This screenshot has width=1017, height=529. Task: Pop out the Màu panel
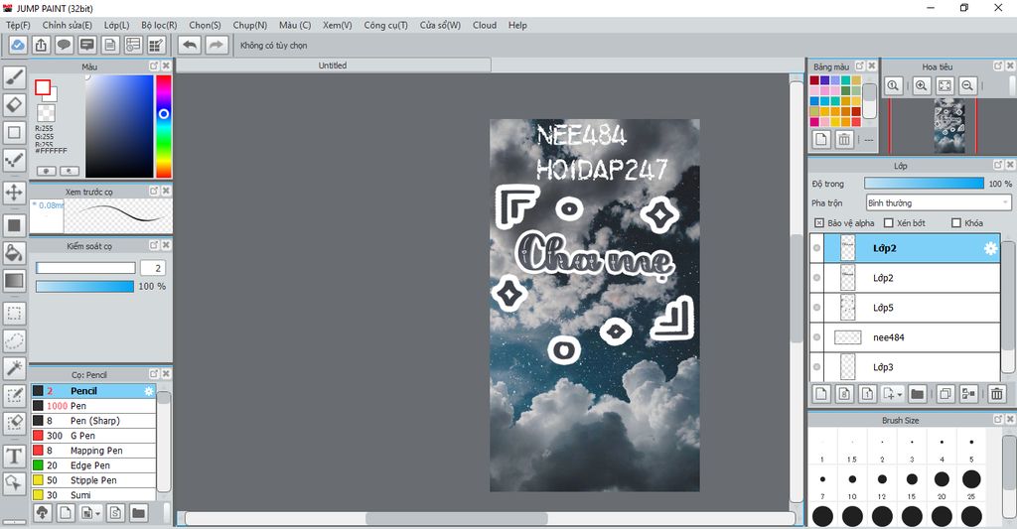click(154, 66)
